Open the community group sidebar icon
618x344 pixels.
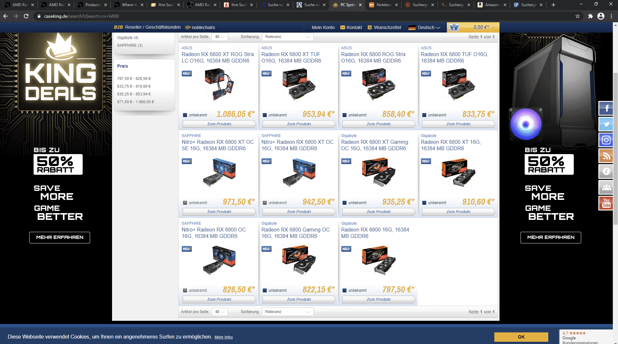coord(606,187)
